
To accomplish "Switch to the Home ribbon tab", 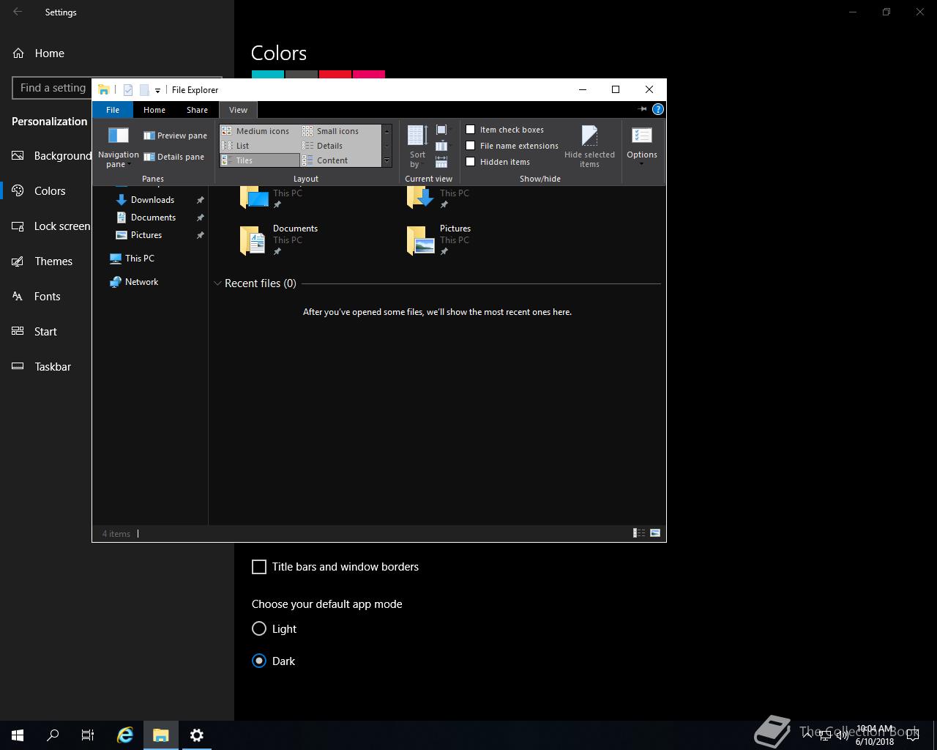I will click(154, 110).
